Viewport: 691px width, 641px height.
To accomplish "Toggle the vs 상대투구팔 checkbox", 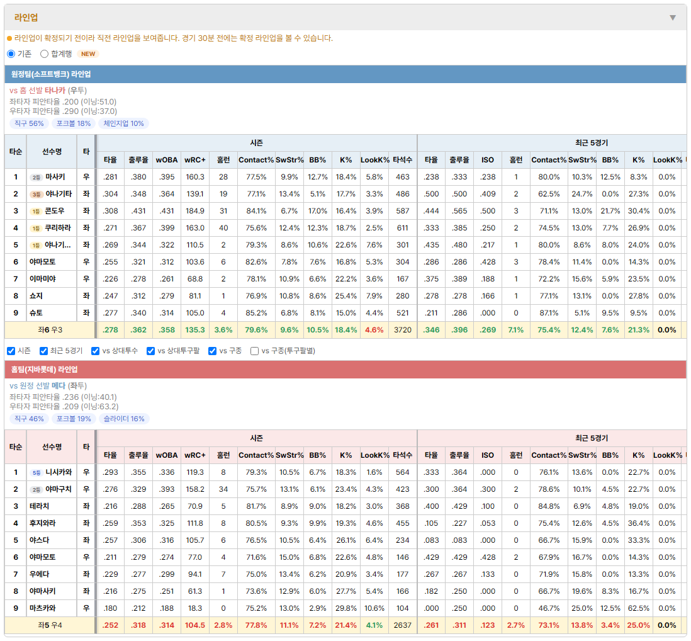I will coord(150,351).
